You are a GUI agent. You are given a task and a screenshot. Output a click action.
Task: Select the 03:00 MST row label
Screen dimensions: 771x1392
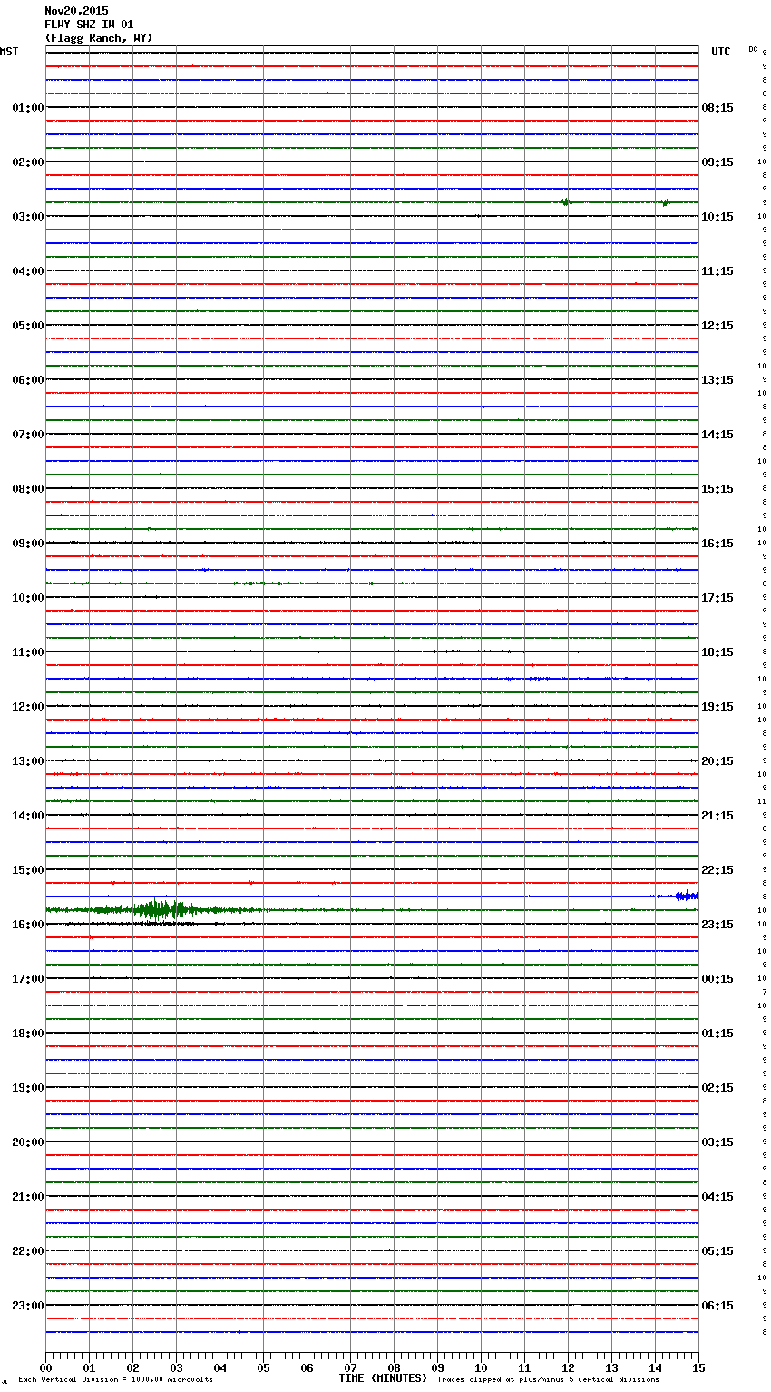[27, 217]
